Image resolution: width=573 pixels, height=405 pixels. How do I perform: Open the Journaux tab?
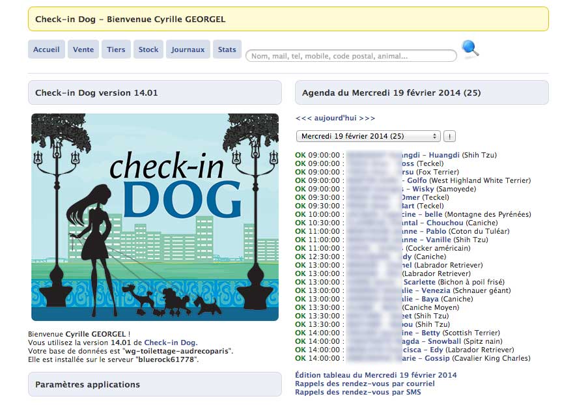pyautogui.click(x=188, y=49)
